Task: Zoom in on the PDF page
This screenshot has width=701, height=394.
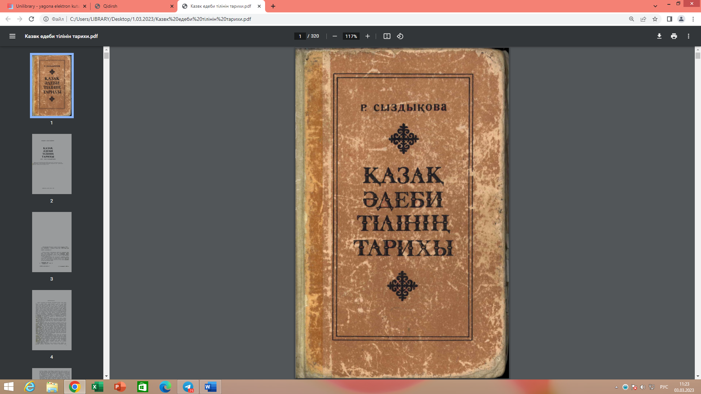Action: tap(368, 36)
